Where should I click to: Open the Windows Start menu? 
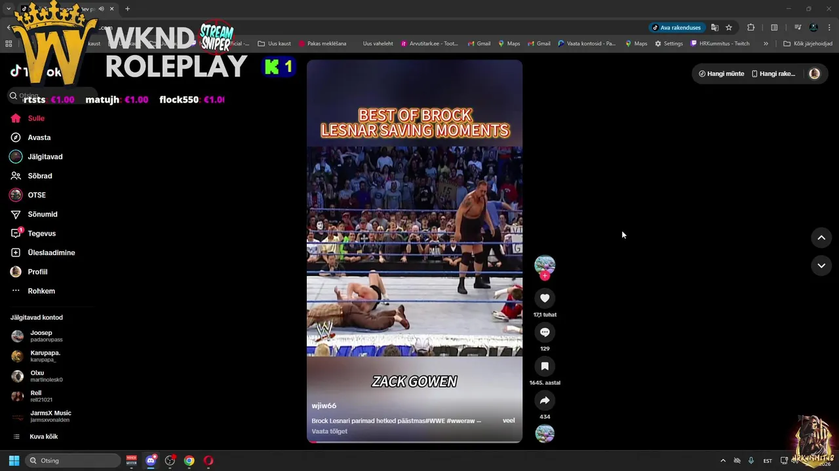[x=14, y=461]
